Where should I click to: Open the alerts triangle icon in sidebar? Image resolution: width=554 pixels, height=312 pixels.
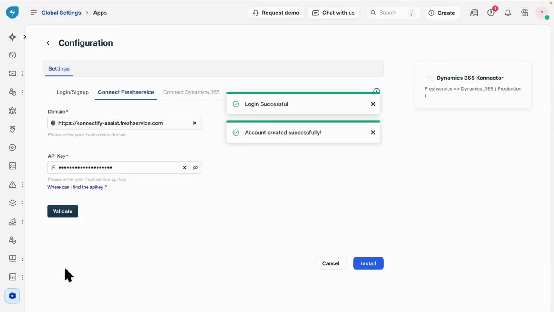(12, 185)
